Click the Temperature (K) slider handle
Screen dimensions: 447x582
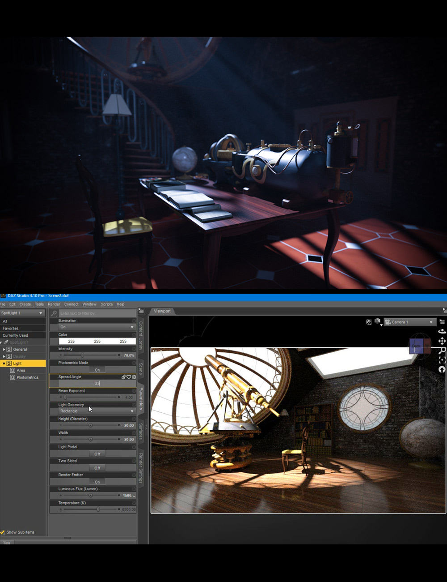[98, 509]
